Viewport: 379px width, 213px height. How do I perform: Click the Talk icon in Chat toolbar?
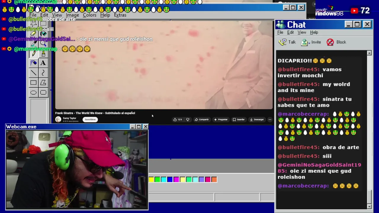point(283,42)
